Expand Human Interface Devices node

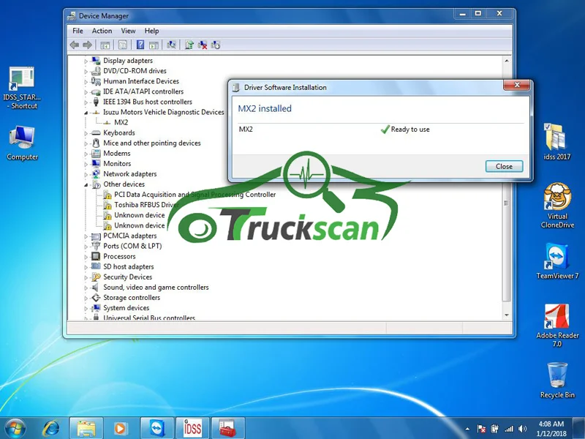86,81
